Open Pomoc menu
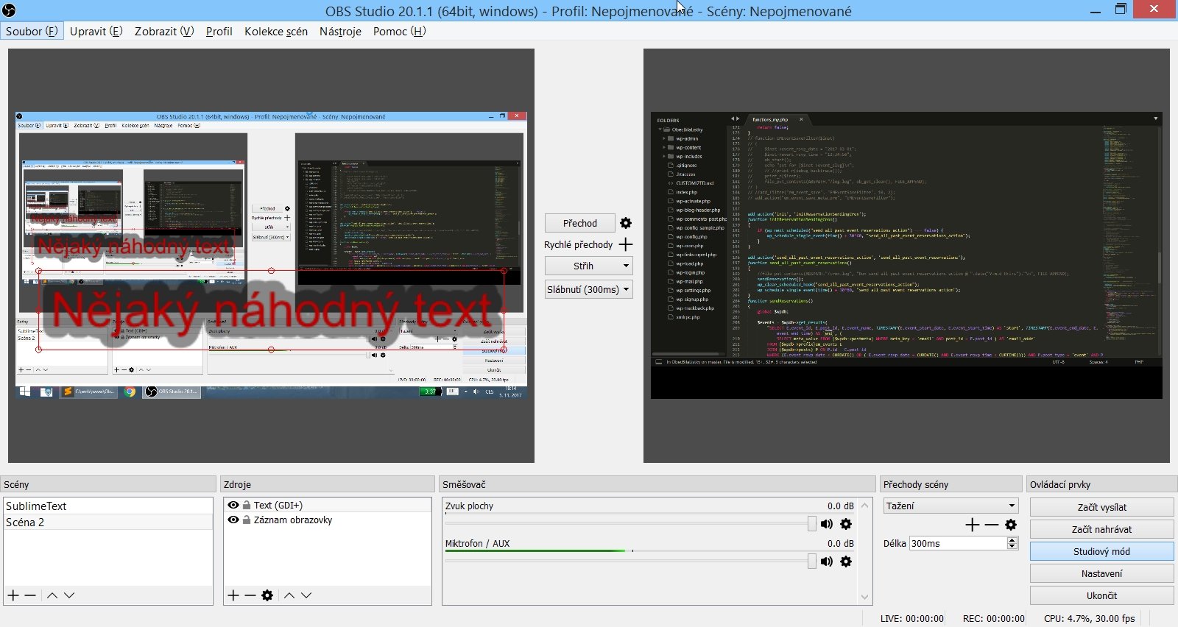 (400, 31)
